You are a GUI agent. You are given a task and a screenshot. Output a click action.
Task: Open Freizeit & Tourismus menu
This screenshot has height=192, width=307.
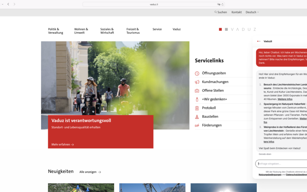pos(133,31)
